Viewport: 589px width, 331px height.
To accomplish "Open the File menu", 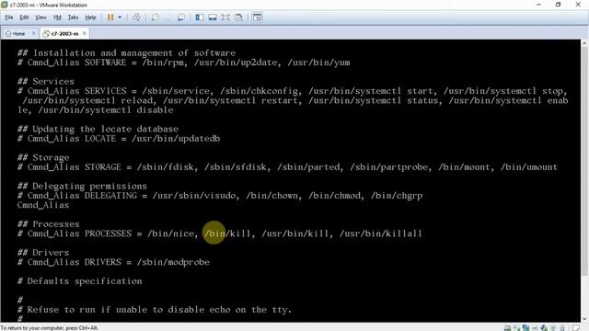I will click(x=9, y=17).
